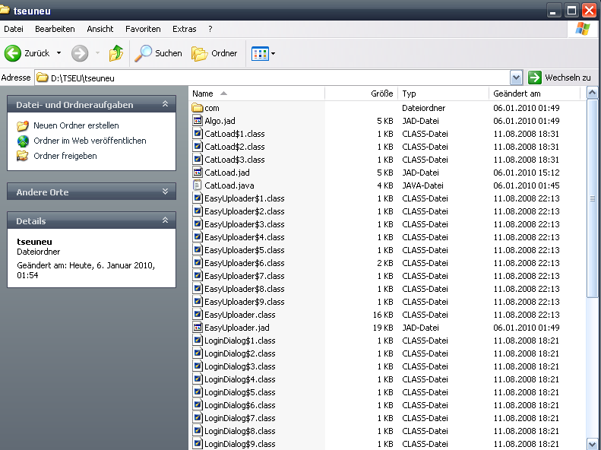Sort by Geändert am column header
This screenshot has height=450, width=601.
pos(534,93)
